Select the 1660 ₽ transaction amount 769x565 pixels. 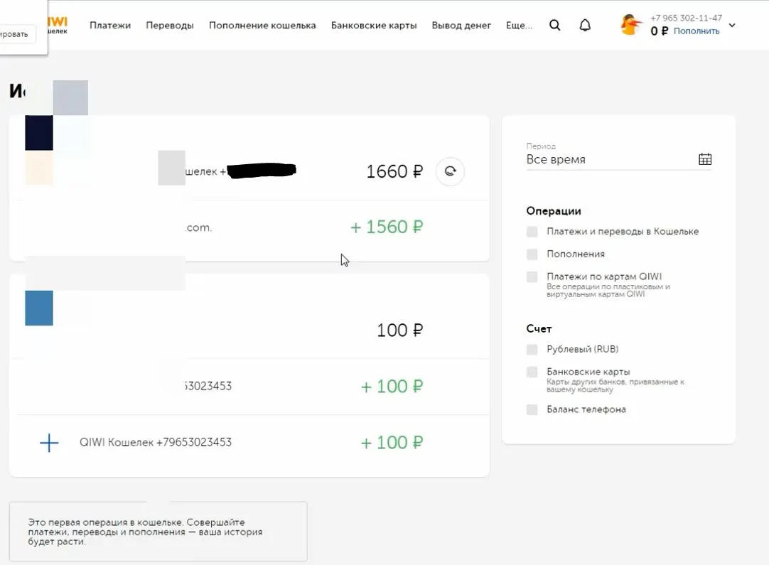(x=394, y=172)
